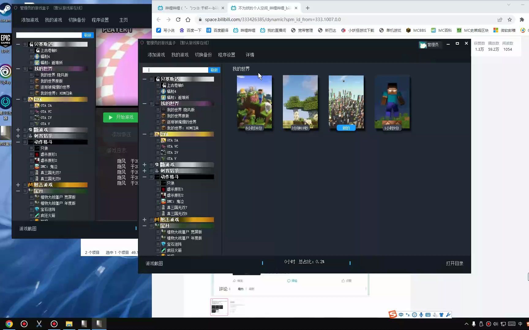
Task: Click the browser back arrow
Action: [159, 20]
